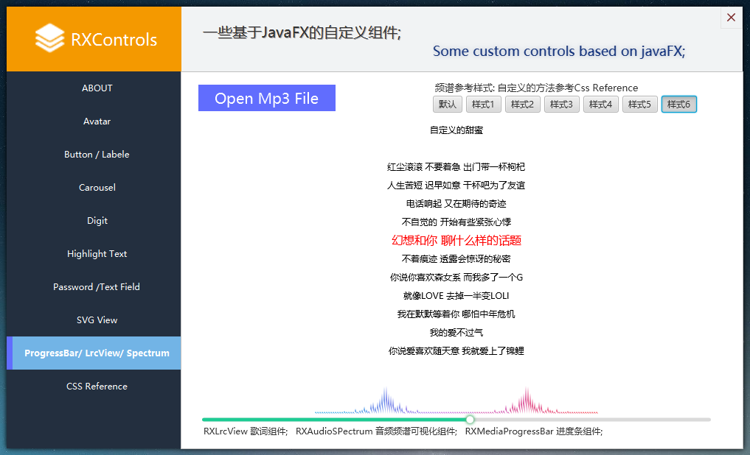
Task: Open the CSS Reference page
Action: coord(97,387)
